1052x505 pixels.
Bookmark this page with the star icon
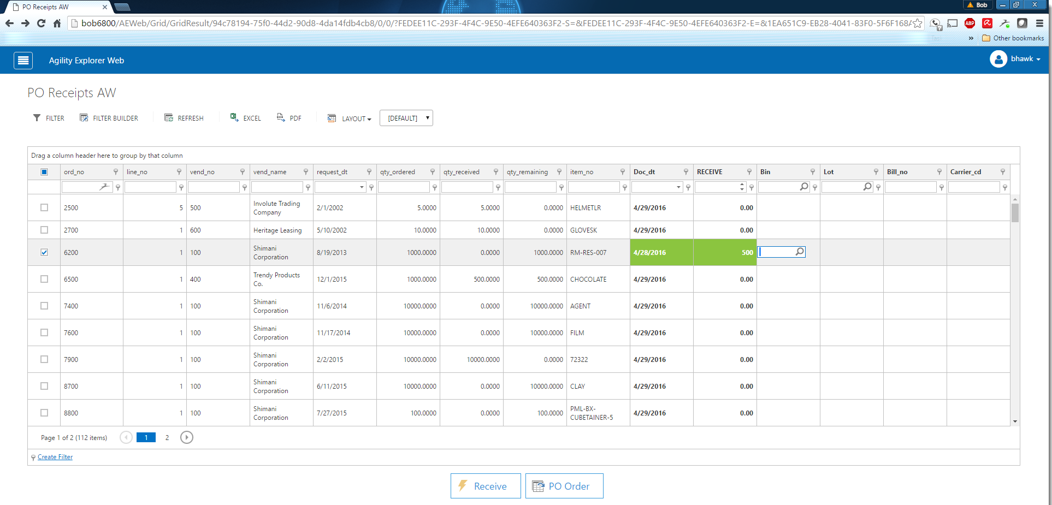click(918, 23)
